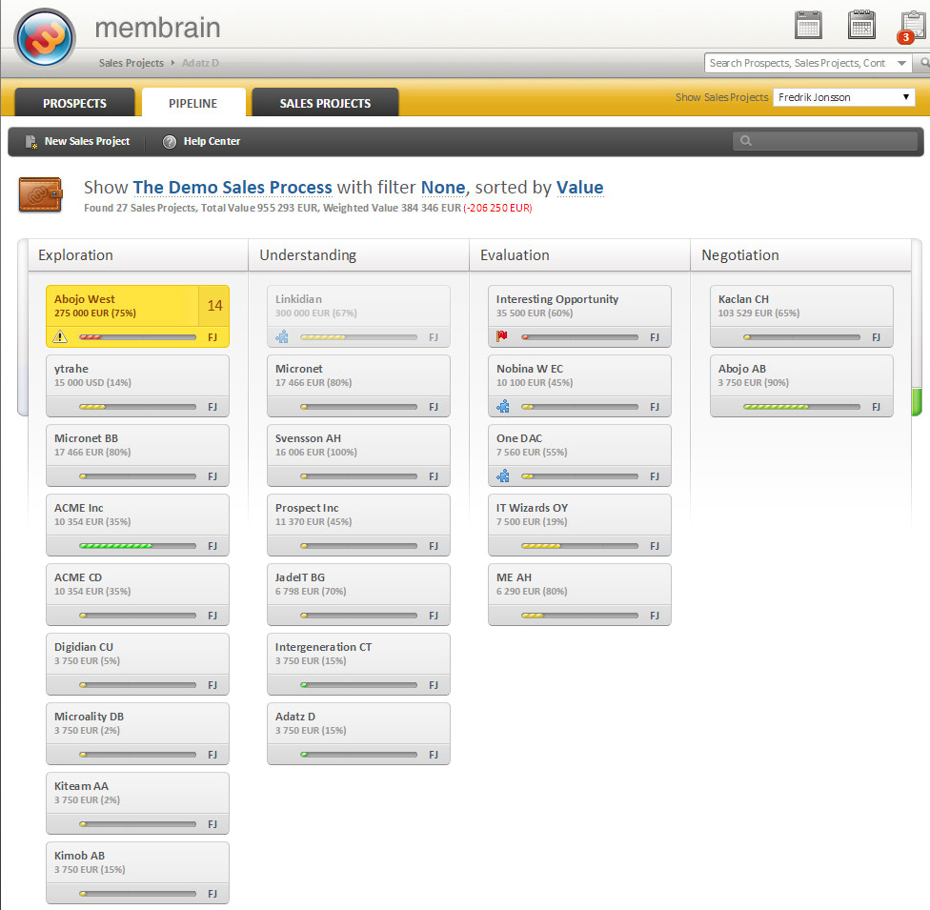Open the Kiteam AA project card
Viewport: 930px width, 910px height.
pos(137,802)
